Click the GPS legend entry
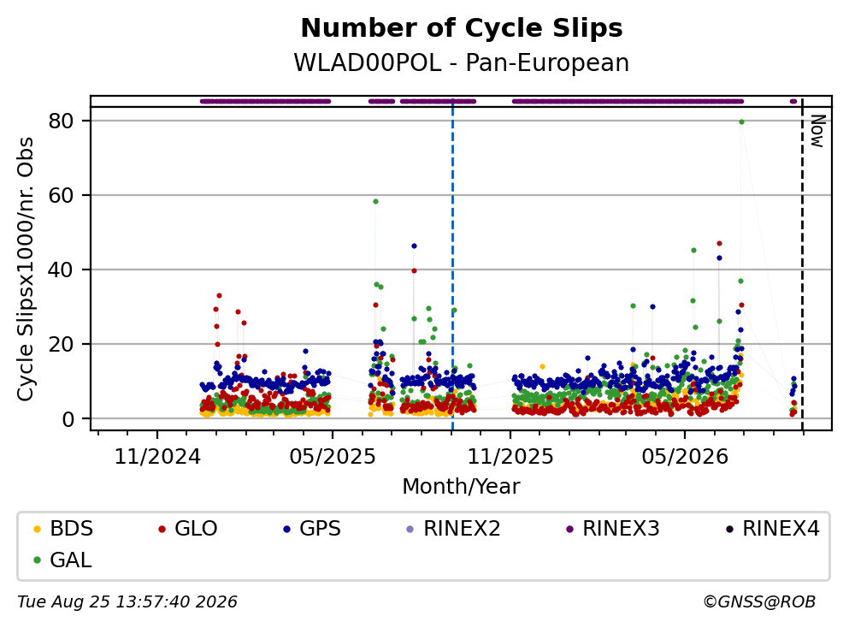 pos(312,528)
